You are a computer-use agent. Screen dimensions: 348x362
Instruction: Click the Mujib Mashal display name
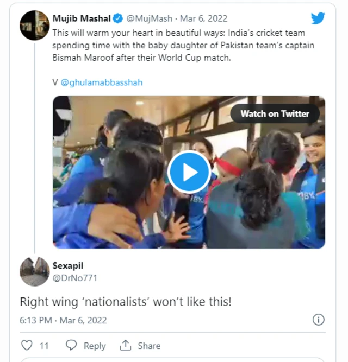point(80,19)
